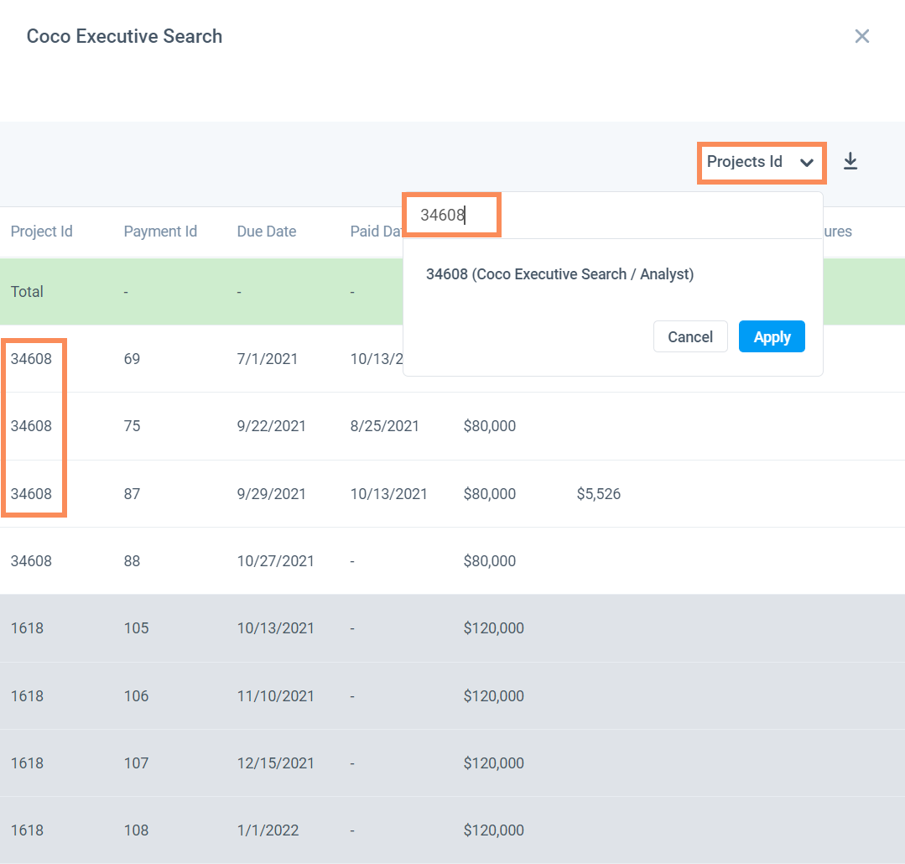Select payment ID 105 cell
905x864 pixels.
tap(136, 628)
